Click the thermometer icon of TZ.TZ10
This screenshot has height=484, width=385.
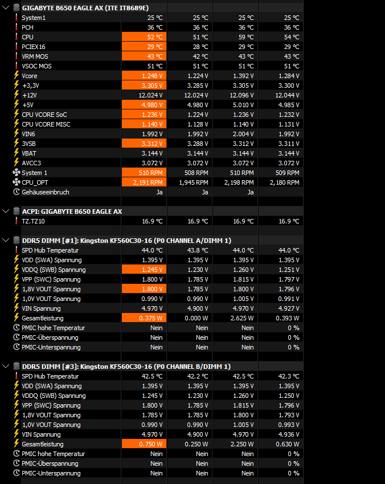(x=17, y=221)
